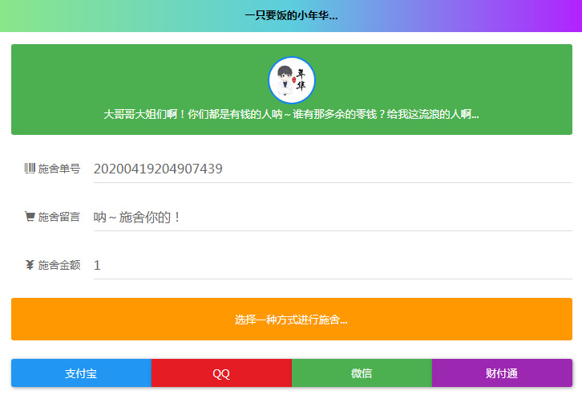Select the 支付宝 payment tab
The image size is (582, 395).
81,373
